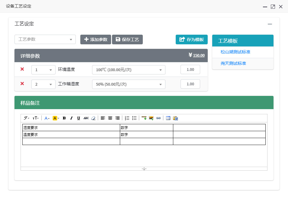The height and width of the screenshot is (202, 288).
Task: Align text left in editor
Action: tap(103, 118)
